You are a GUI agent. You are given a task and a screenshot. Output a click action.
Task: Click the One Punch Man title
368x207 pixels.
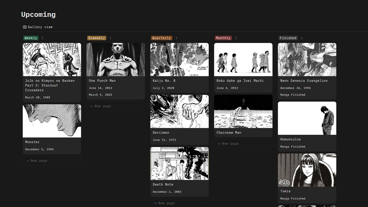102,81
